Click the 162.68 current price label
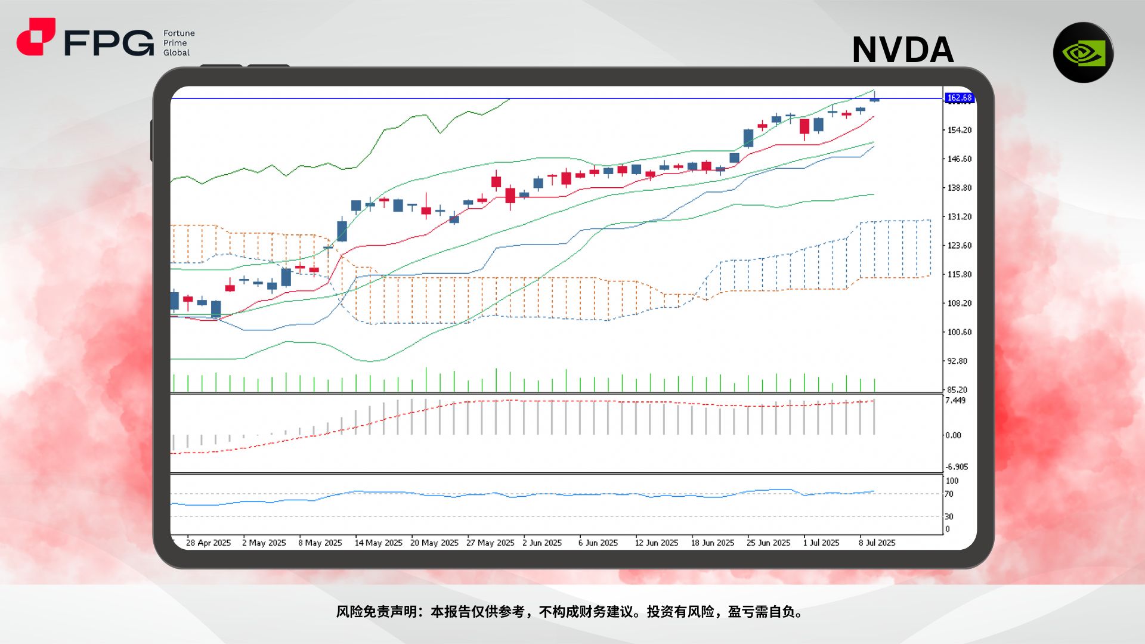The width and height of the screenshot is (1145, 644). tap(960, 98)
